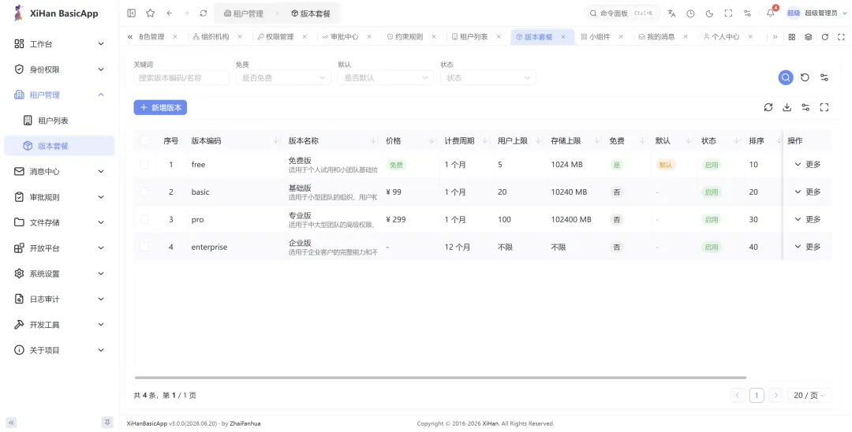Open 命令面板 search box

pos(622,13)
